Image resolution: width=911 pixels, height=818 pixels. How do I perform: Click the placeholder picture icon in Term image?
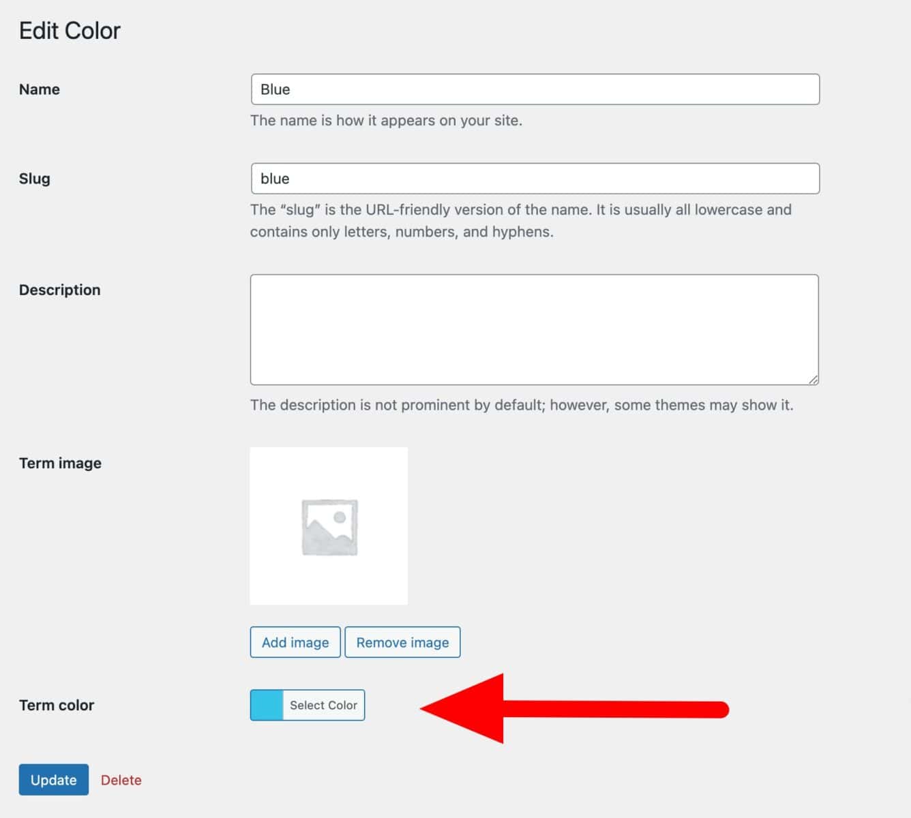[x=329, y=527]
